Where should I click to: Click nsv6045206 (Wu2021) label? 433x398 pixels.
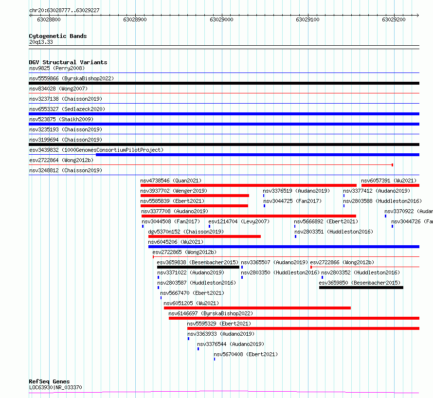pos(176,242)
